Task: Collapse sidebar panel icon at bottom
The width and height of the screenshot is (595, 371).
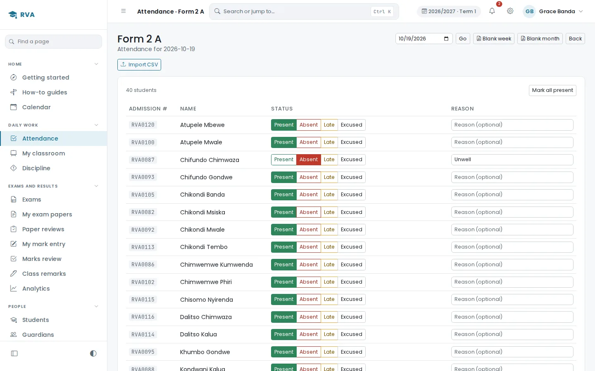Action: tap(14, 353)
